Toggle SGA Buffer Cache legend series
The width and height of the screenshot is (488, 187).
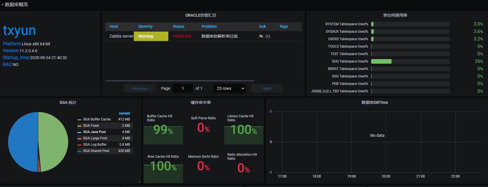pyautogui.click(x=97, y=119)
